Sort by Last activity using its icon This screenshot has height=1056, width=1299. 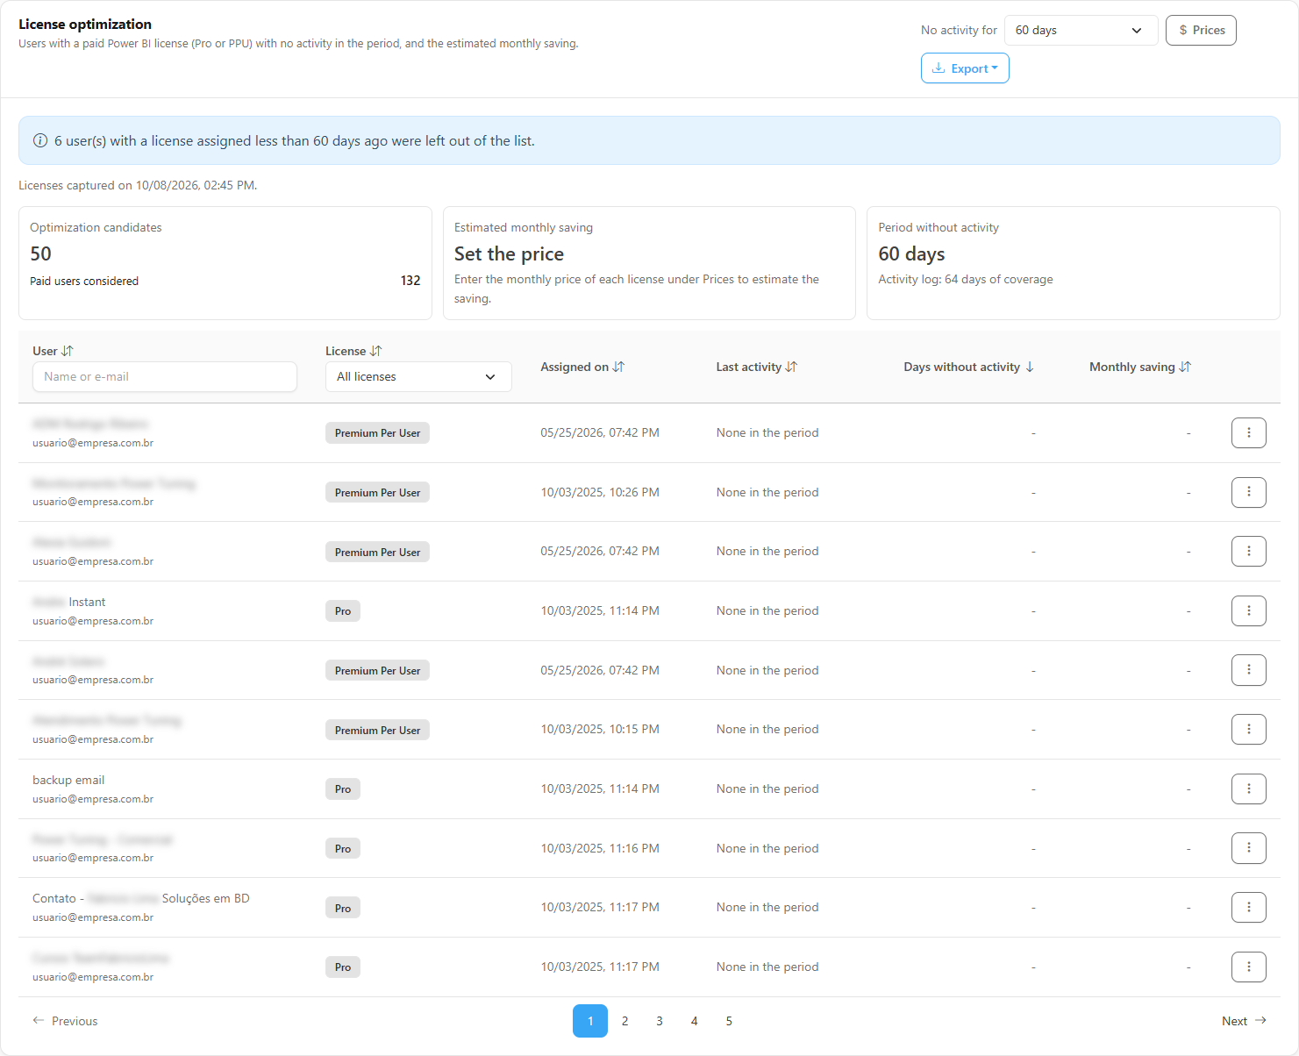(792, 367)
